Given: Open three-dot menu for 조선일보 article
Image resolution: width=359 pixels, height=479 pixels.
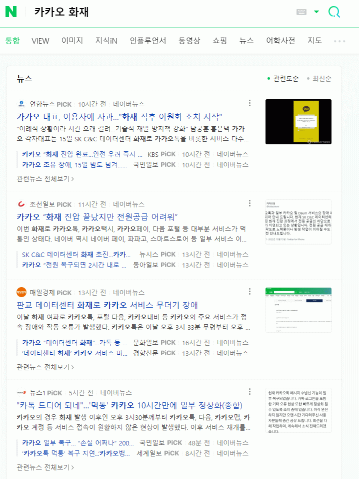Looking at the screenshot, I should point(249,203).
